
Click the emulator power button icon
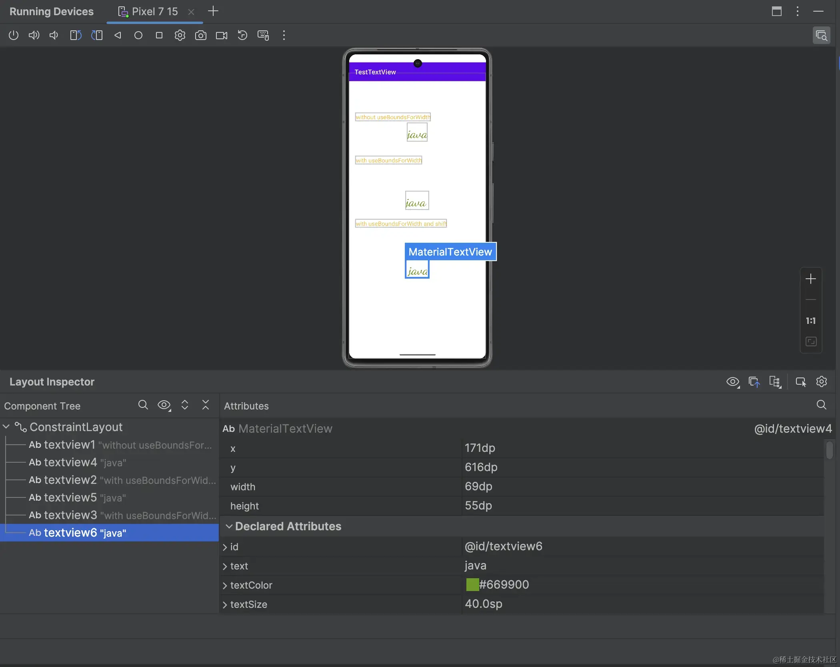[14, 35]
